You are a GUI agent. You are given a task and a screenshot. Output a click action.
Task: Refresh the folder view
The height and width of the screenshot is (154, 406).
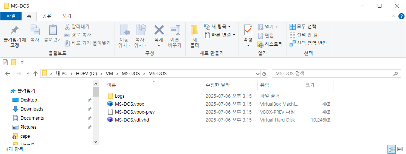pyautogui.click(x=264, y=74)
